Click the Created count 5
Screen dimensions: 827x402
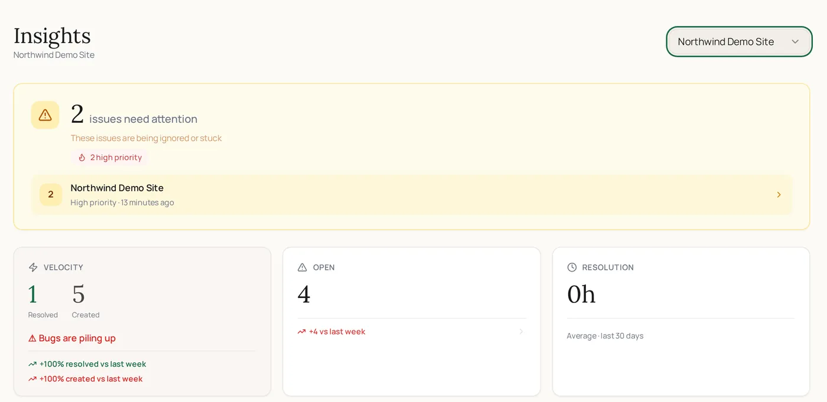pos(79,294)
